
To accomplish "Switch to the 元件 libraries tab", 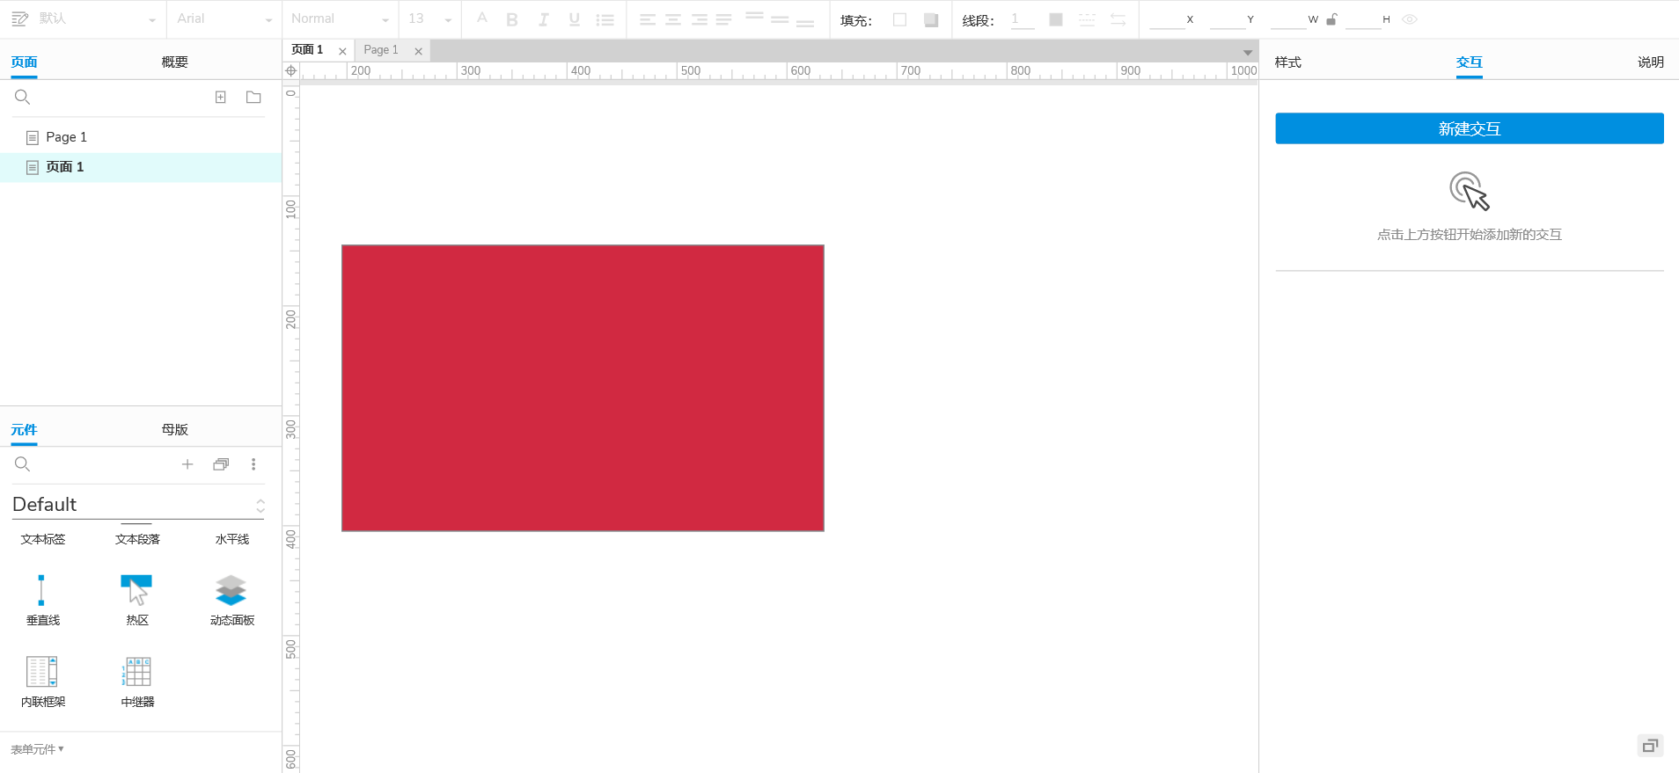I will tap(24, 430).
